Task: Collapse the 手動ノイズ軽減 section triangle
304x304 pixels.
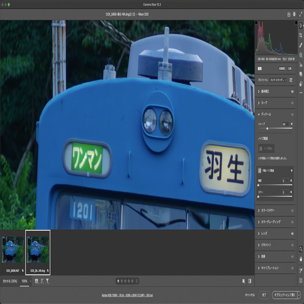Action: [x=291, y=171]
